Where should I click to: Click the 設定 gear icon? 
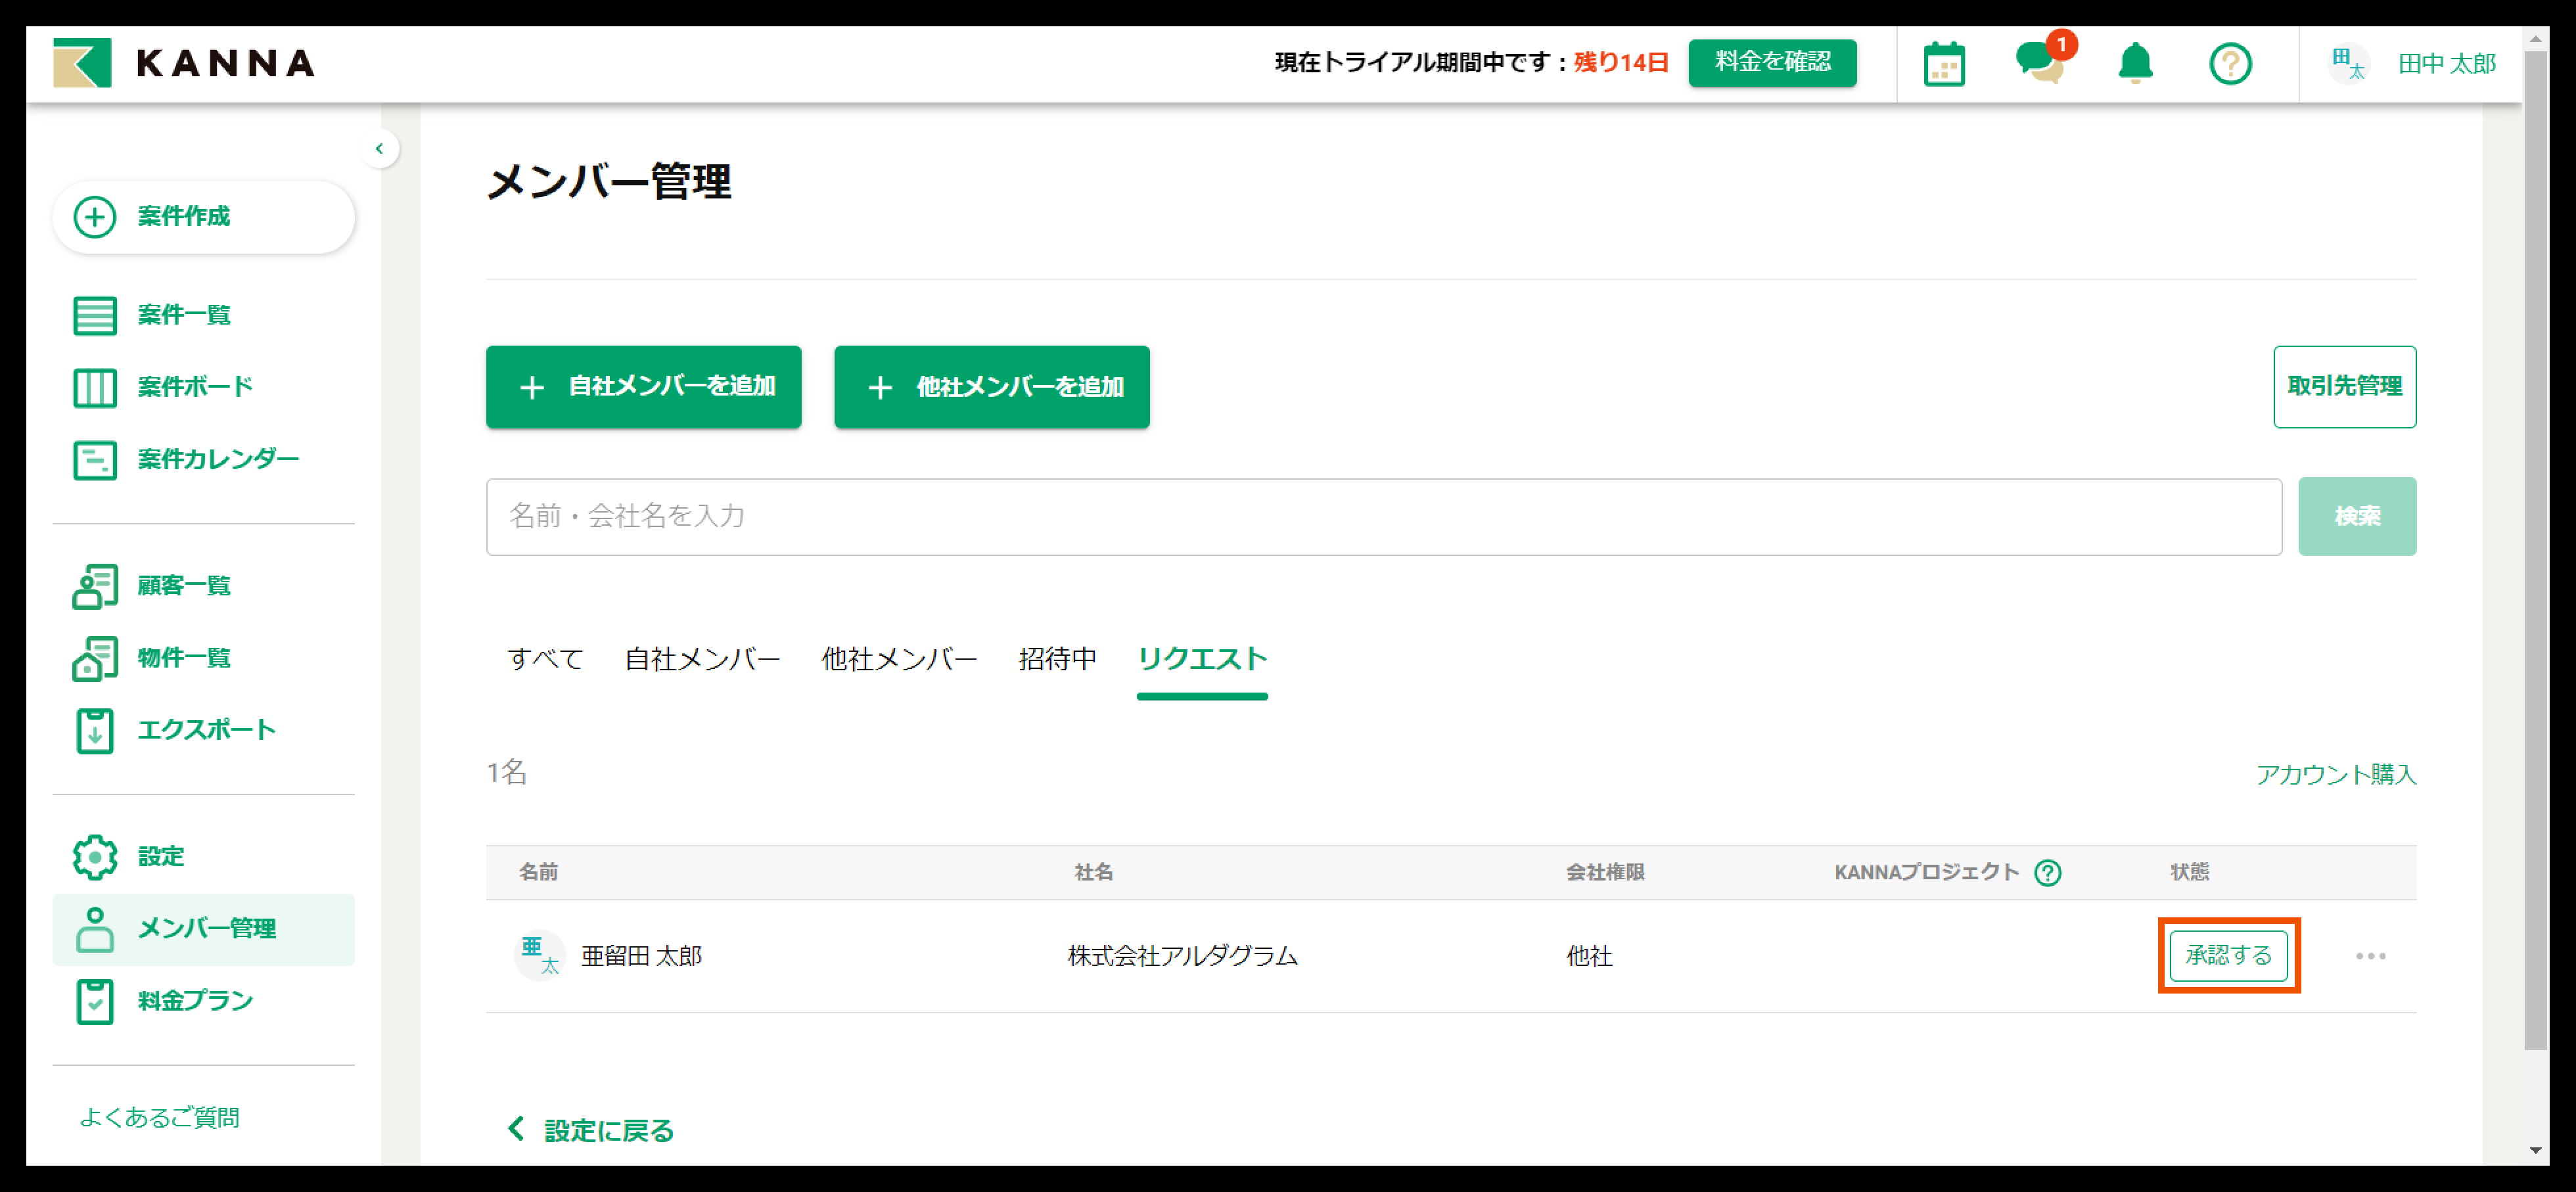point(95,857)
